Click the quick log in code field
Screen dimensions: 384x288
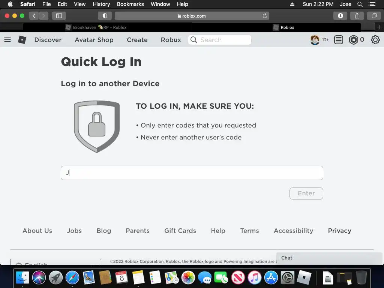click(192, 172)
